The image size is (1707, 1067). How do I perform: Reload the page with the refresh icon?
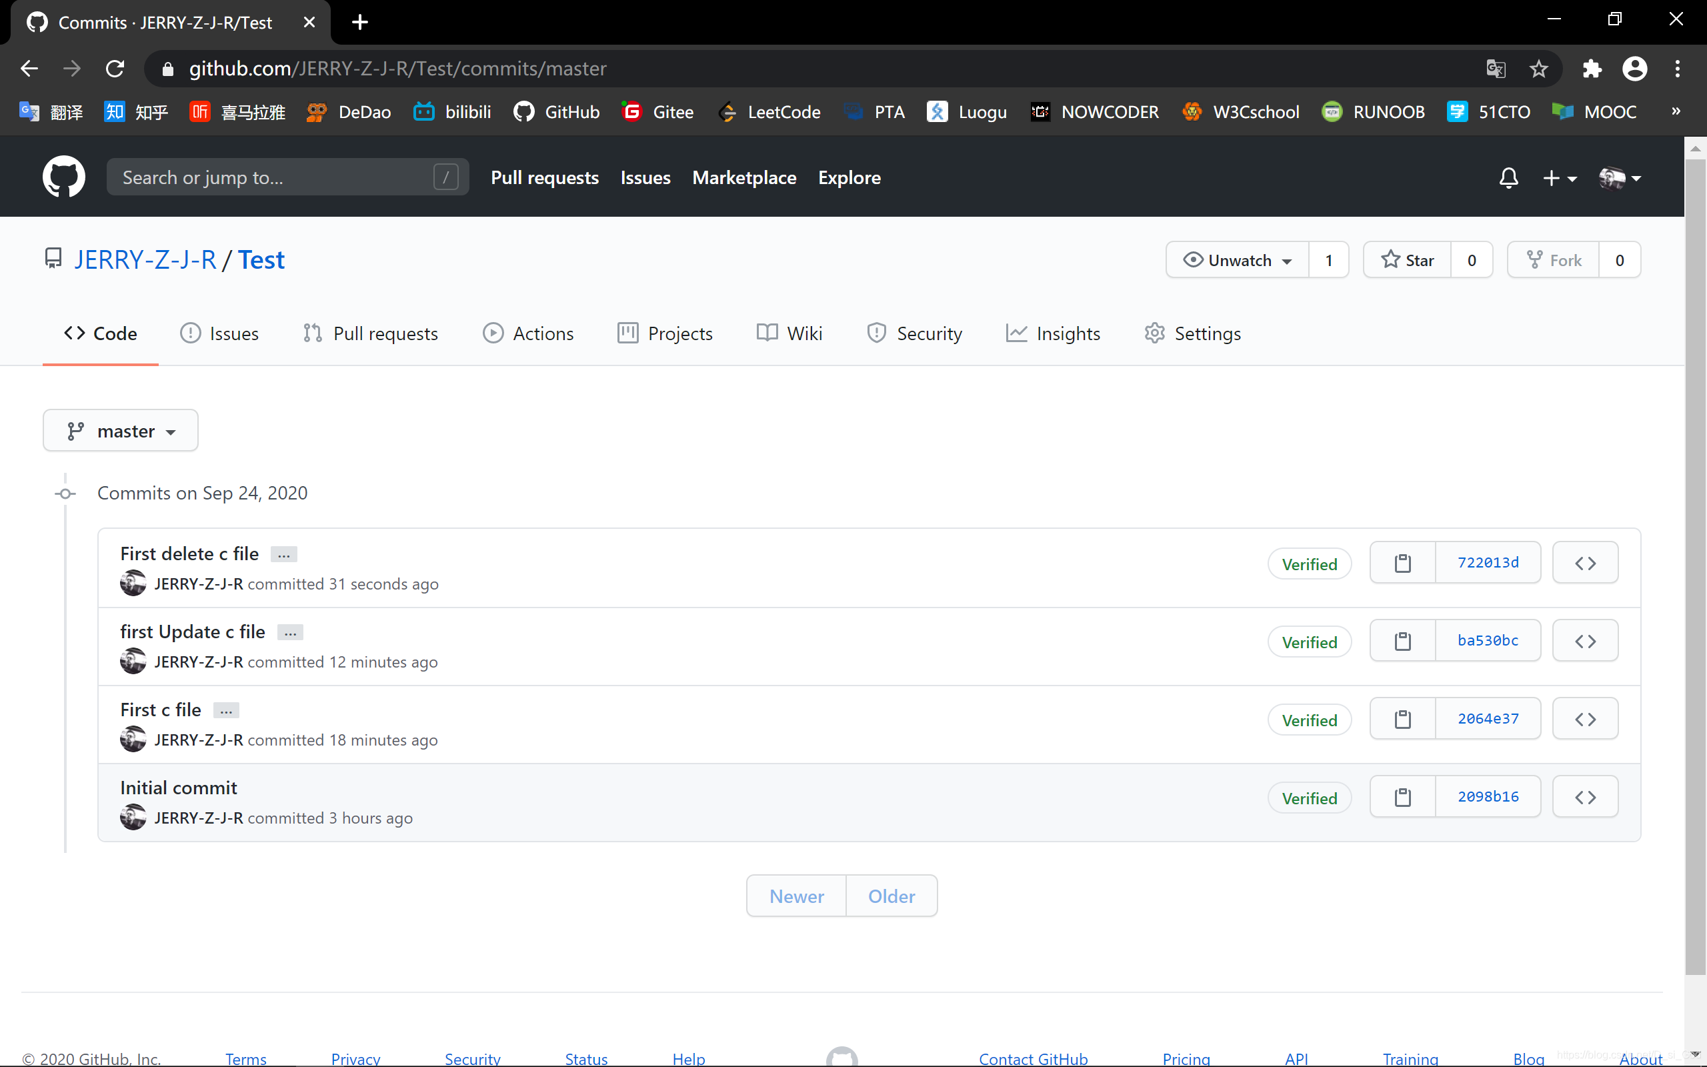(x=115, y=69)
